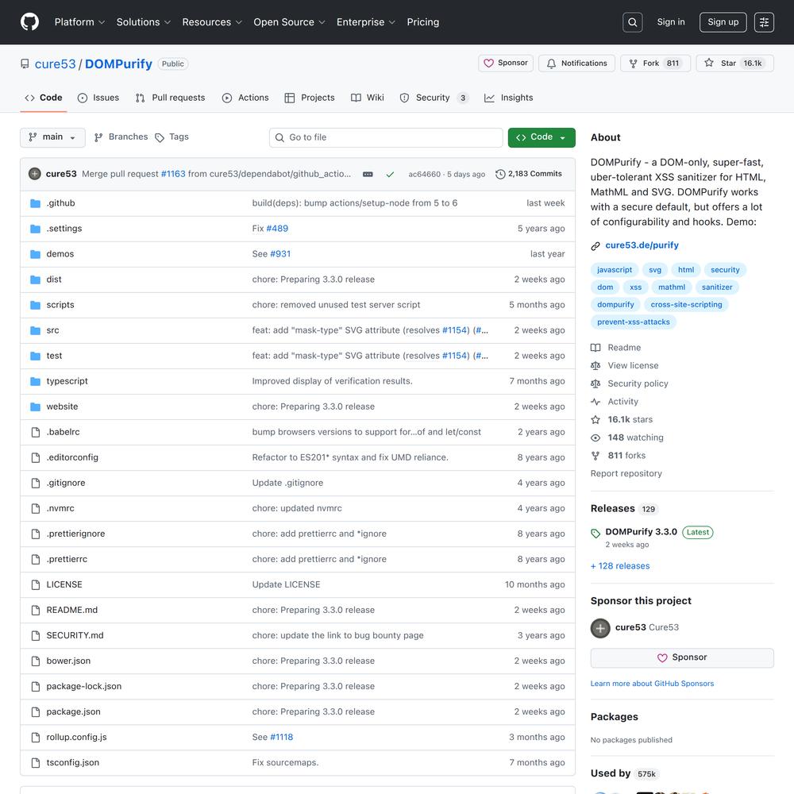This screenshot has width=794, height=794.
Task: Click the Go to file search field
Action: pos(386,137)
